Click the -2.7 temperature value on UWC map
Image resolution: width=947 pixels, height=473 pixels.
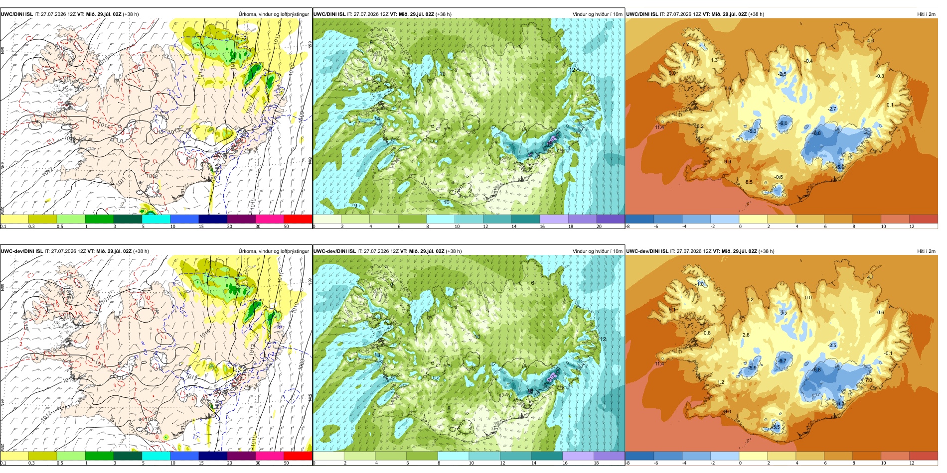point(832,109)
